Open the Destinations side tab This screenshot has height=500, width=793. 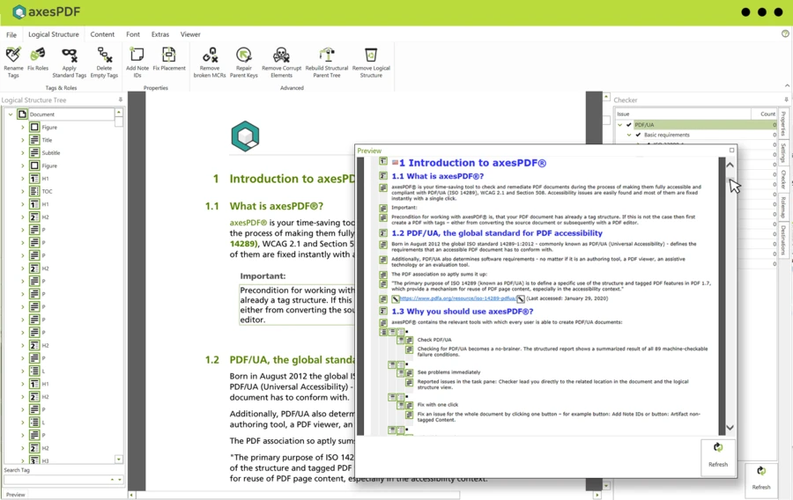[783, 240]
